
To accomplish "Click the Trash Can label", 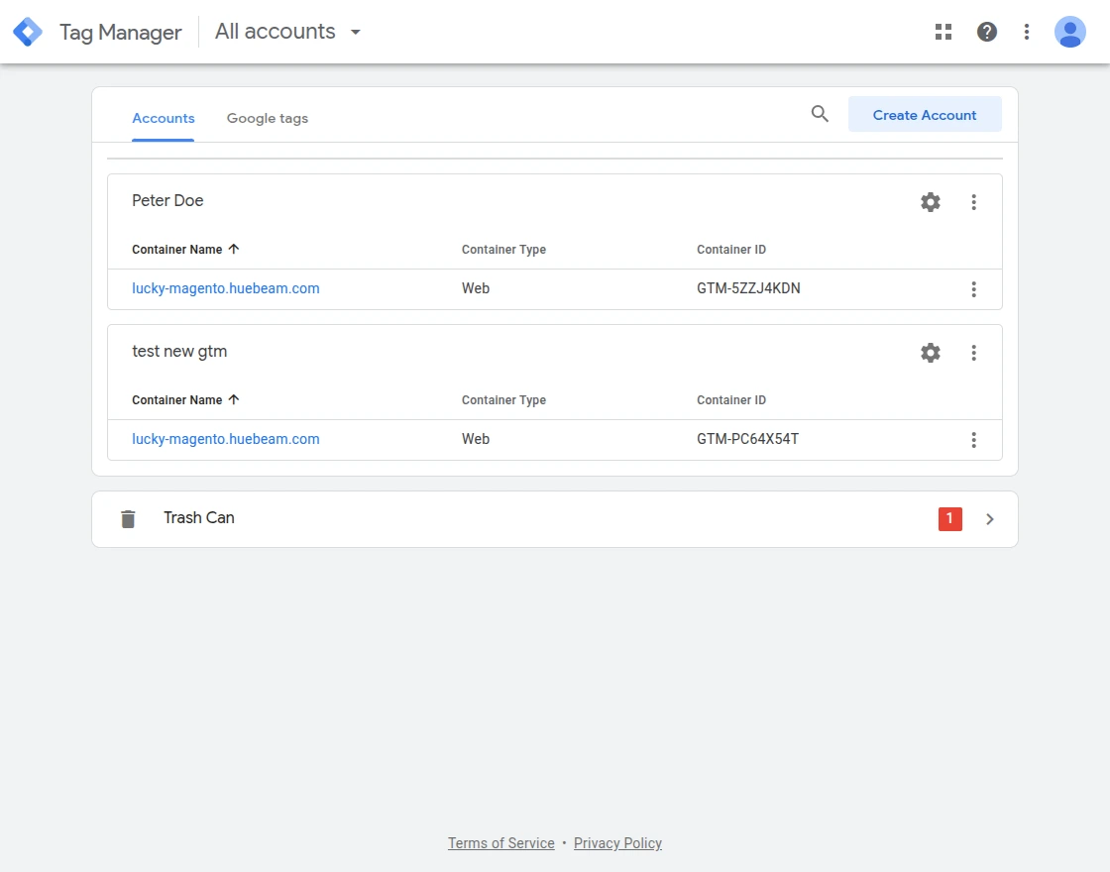I will (199, 517).
